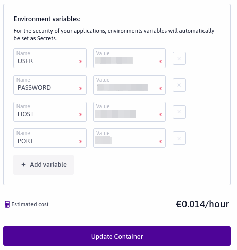237x250 pixels.
Task: Click the Secrets security notice text
Action: 114,35
